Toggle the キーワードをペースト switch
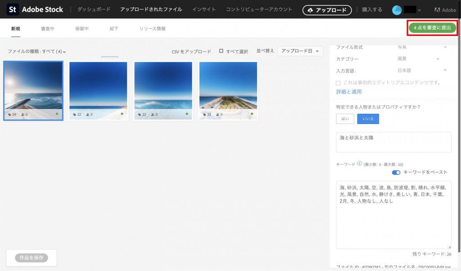Image resolution: width=461 pixels, height=271 pixels. pos(396,172)
